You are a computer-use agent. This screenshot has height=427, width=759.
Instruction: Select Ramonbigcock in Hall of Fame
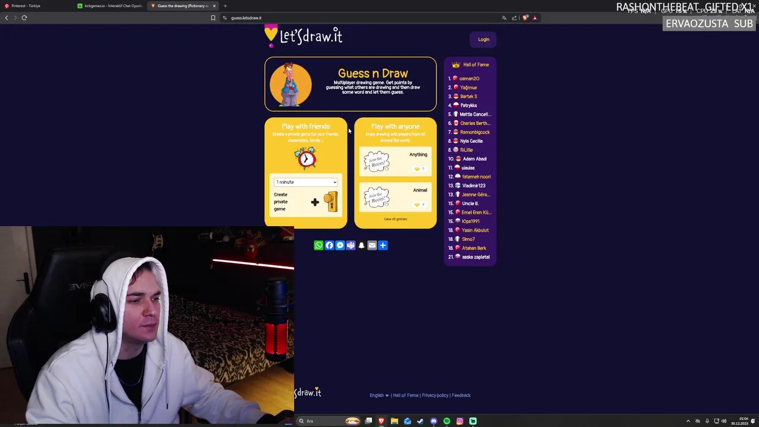(475, 132)
